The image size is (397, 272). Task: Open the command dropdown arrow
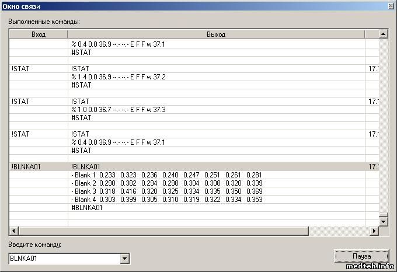pyautogui.click(x=124, y=258)
